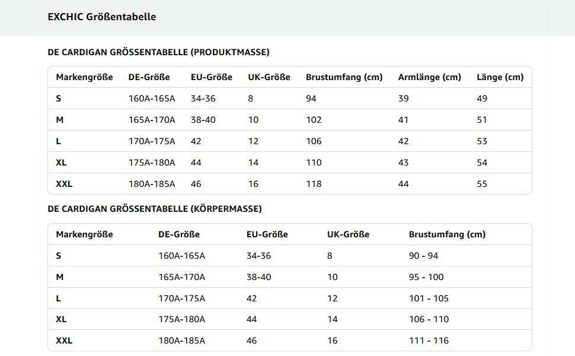Select Brustumfang (cm) header in product table
Viewport: 575px width, 356px height.
[344, 77]
